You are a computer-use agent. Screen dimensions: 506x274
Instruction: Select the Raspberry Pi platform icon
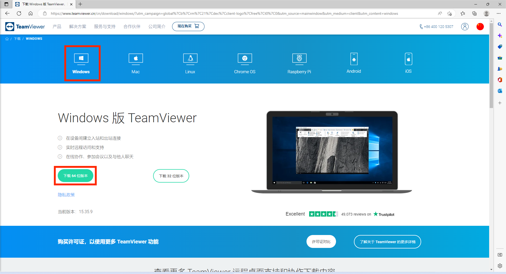point(299,59)
